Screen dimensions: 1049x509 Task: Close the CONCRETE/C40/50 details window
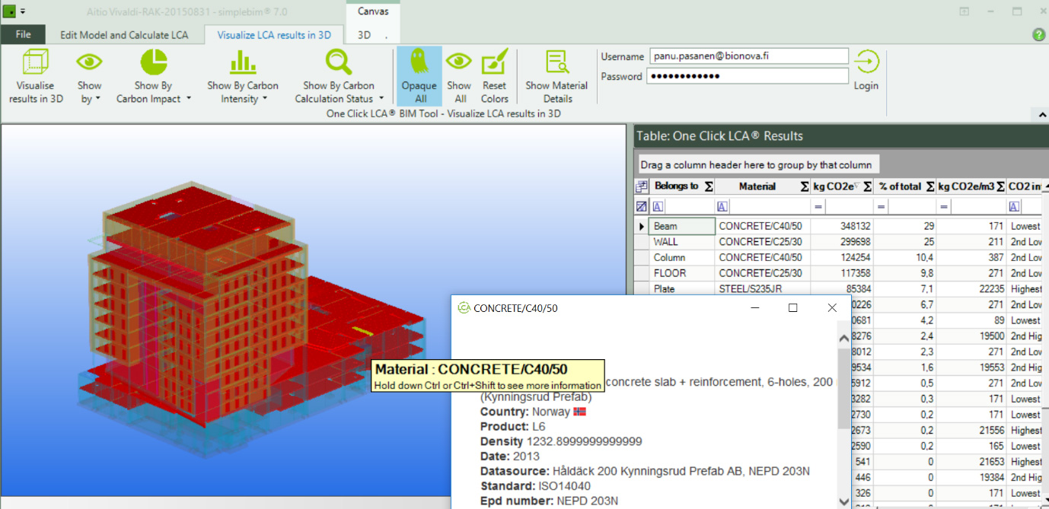click(x=832, y=308)
